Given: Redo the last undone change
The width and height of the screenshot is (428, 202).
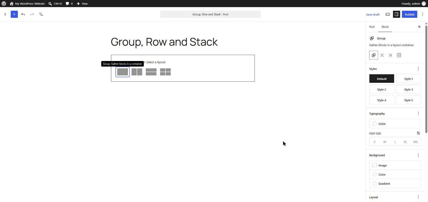Looking at the screenshot, I should 32,14.
